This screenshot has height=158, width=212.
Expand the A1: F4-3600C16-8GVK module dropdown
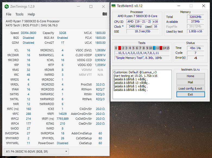point(36,151)
